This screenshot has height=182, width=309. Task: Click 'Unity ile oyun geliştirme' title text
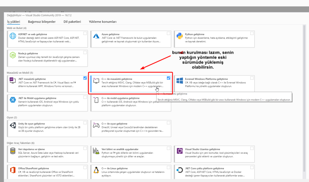point(32,124)
